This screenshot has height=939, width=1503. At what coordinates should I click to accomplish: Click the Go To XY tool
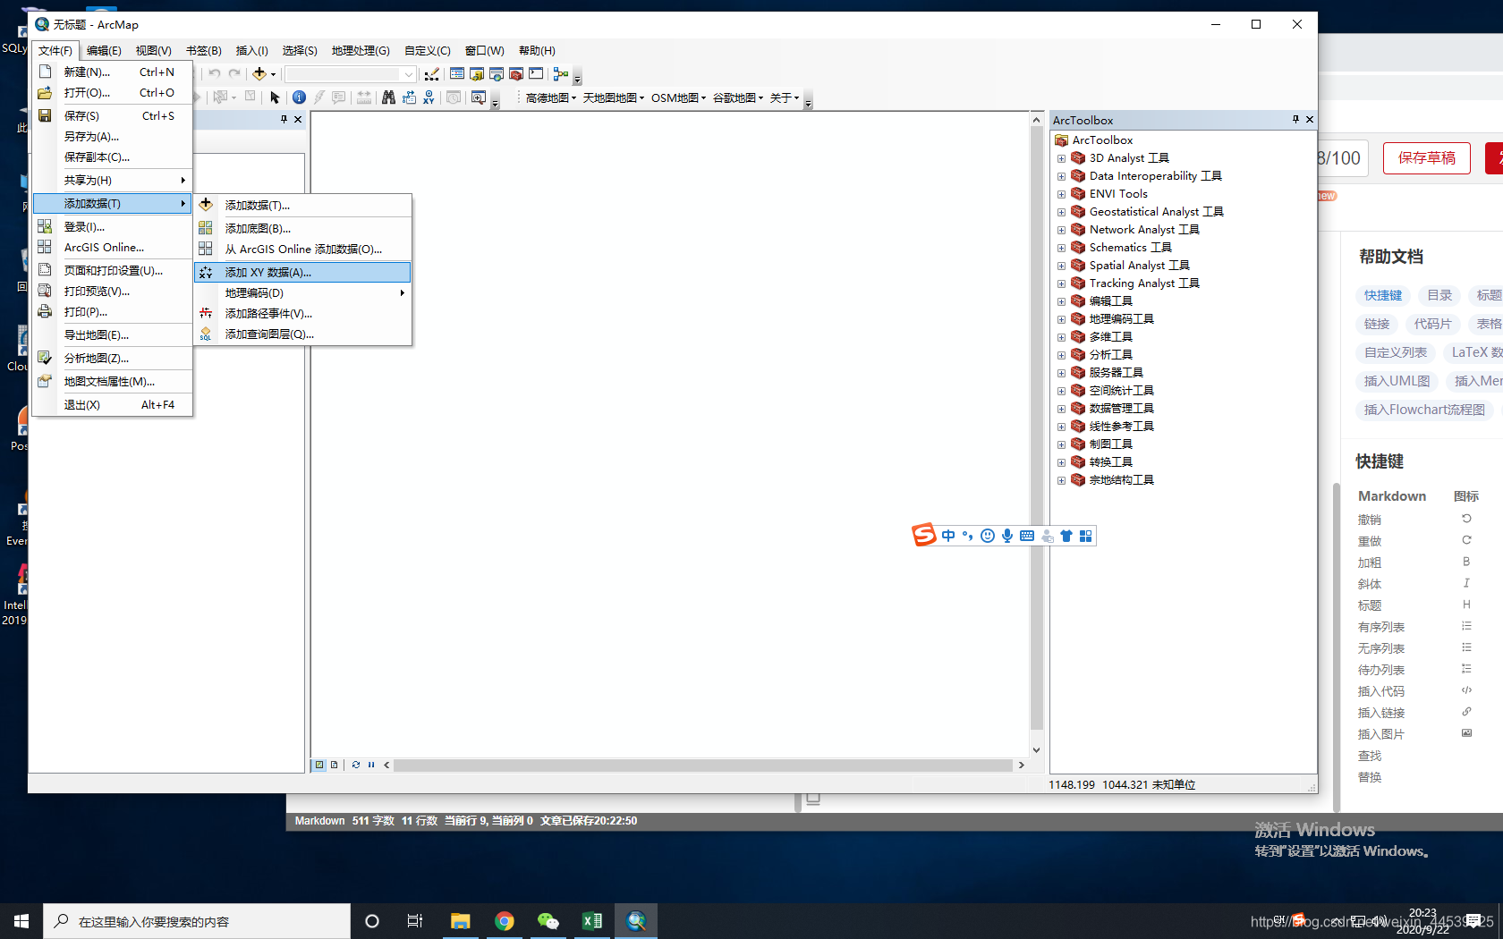[429, 97]
